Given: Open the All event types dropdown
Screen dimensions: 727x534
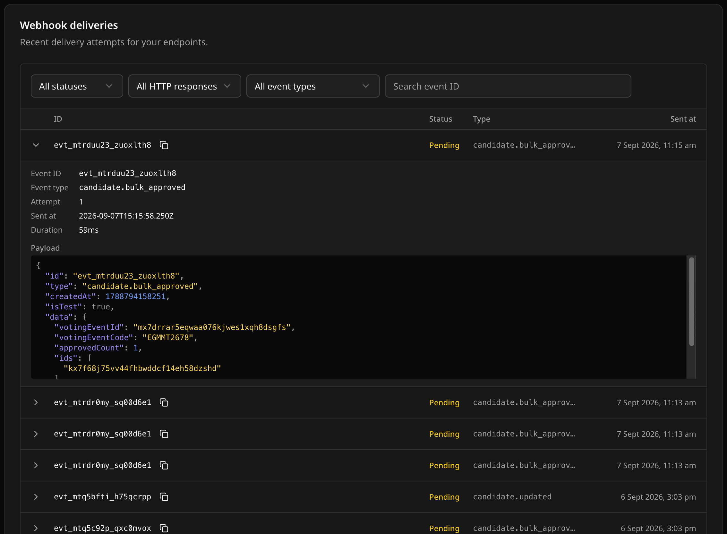Looking at the screenshot, I should coord(313,86).
